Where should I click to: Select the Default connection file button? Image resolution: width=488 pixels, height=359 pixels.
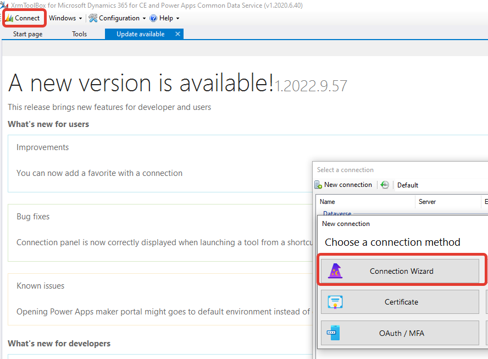point(407,185)
